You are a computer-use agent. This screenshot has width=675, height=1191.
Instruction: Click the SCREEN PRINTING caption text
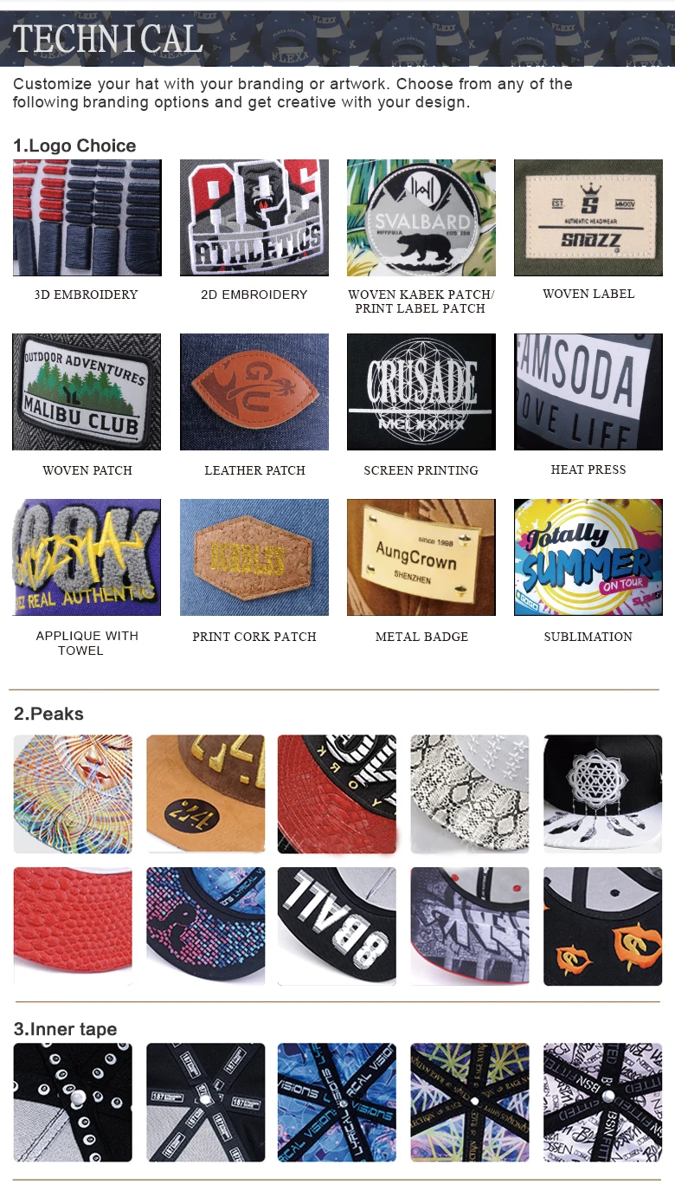coord(421,470)
